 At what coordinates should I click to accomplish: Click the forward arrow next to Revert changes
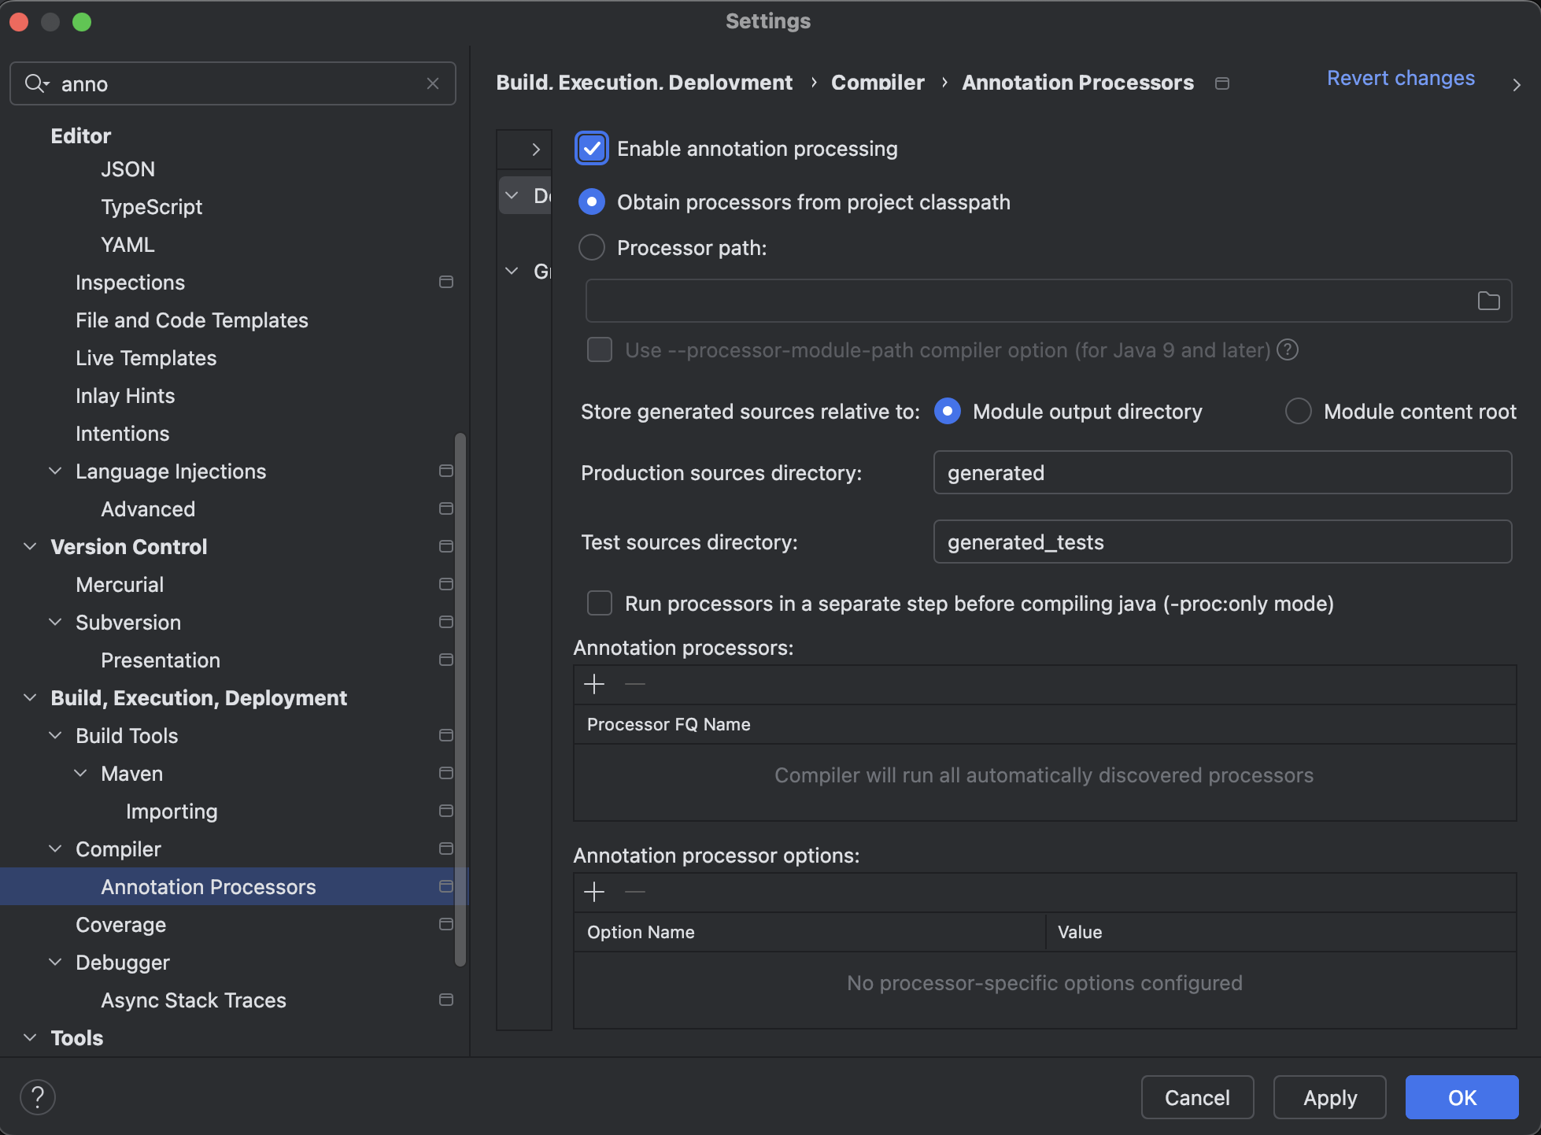coord(1517,84)
